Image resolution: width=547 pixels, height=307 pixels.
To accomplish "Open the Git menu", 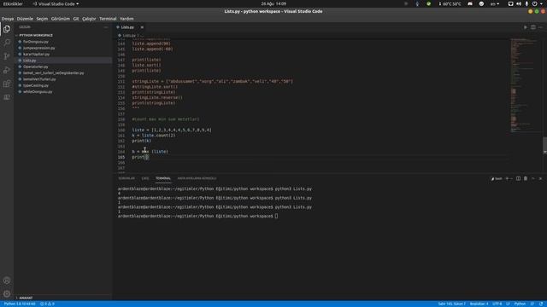I will coord(76,19).
